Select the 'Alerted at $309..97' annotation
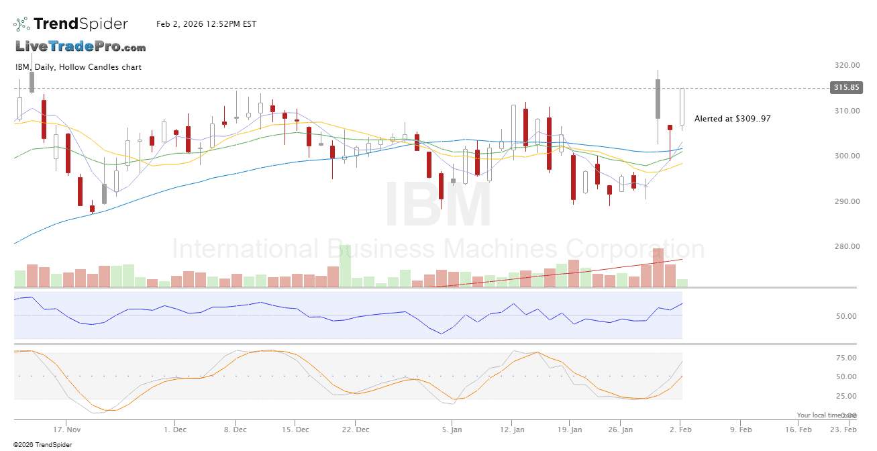The width and height of the screenshot is (877, 451). point(732,119)
